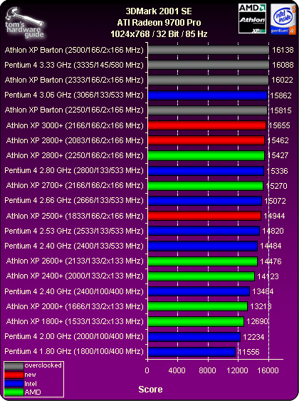The height and width of the screenshot is (401, 299).
Task: Click label 'Athlon XP Barton (2500/166/2x166 MHz)'
Action: tap(74, 50)
